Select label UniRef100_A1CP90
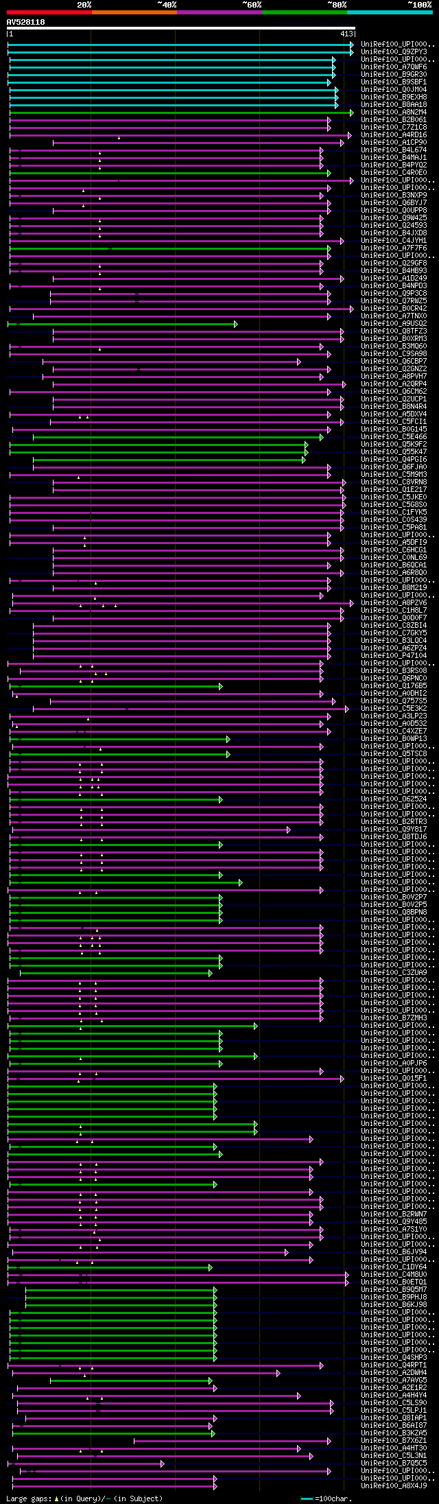Image resolution: width=439 pixels, height=1504 pixels. coord(394,142)
